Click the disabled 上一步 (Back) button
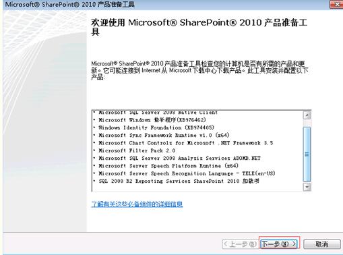This screenshot has width=343, height=255. (x=240, y=244)
